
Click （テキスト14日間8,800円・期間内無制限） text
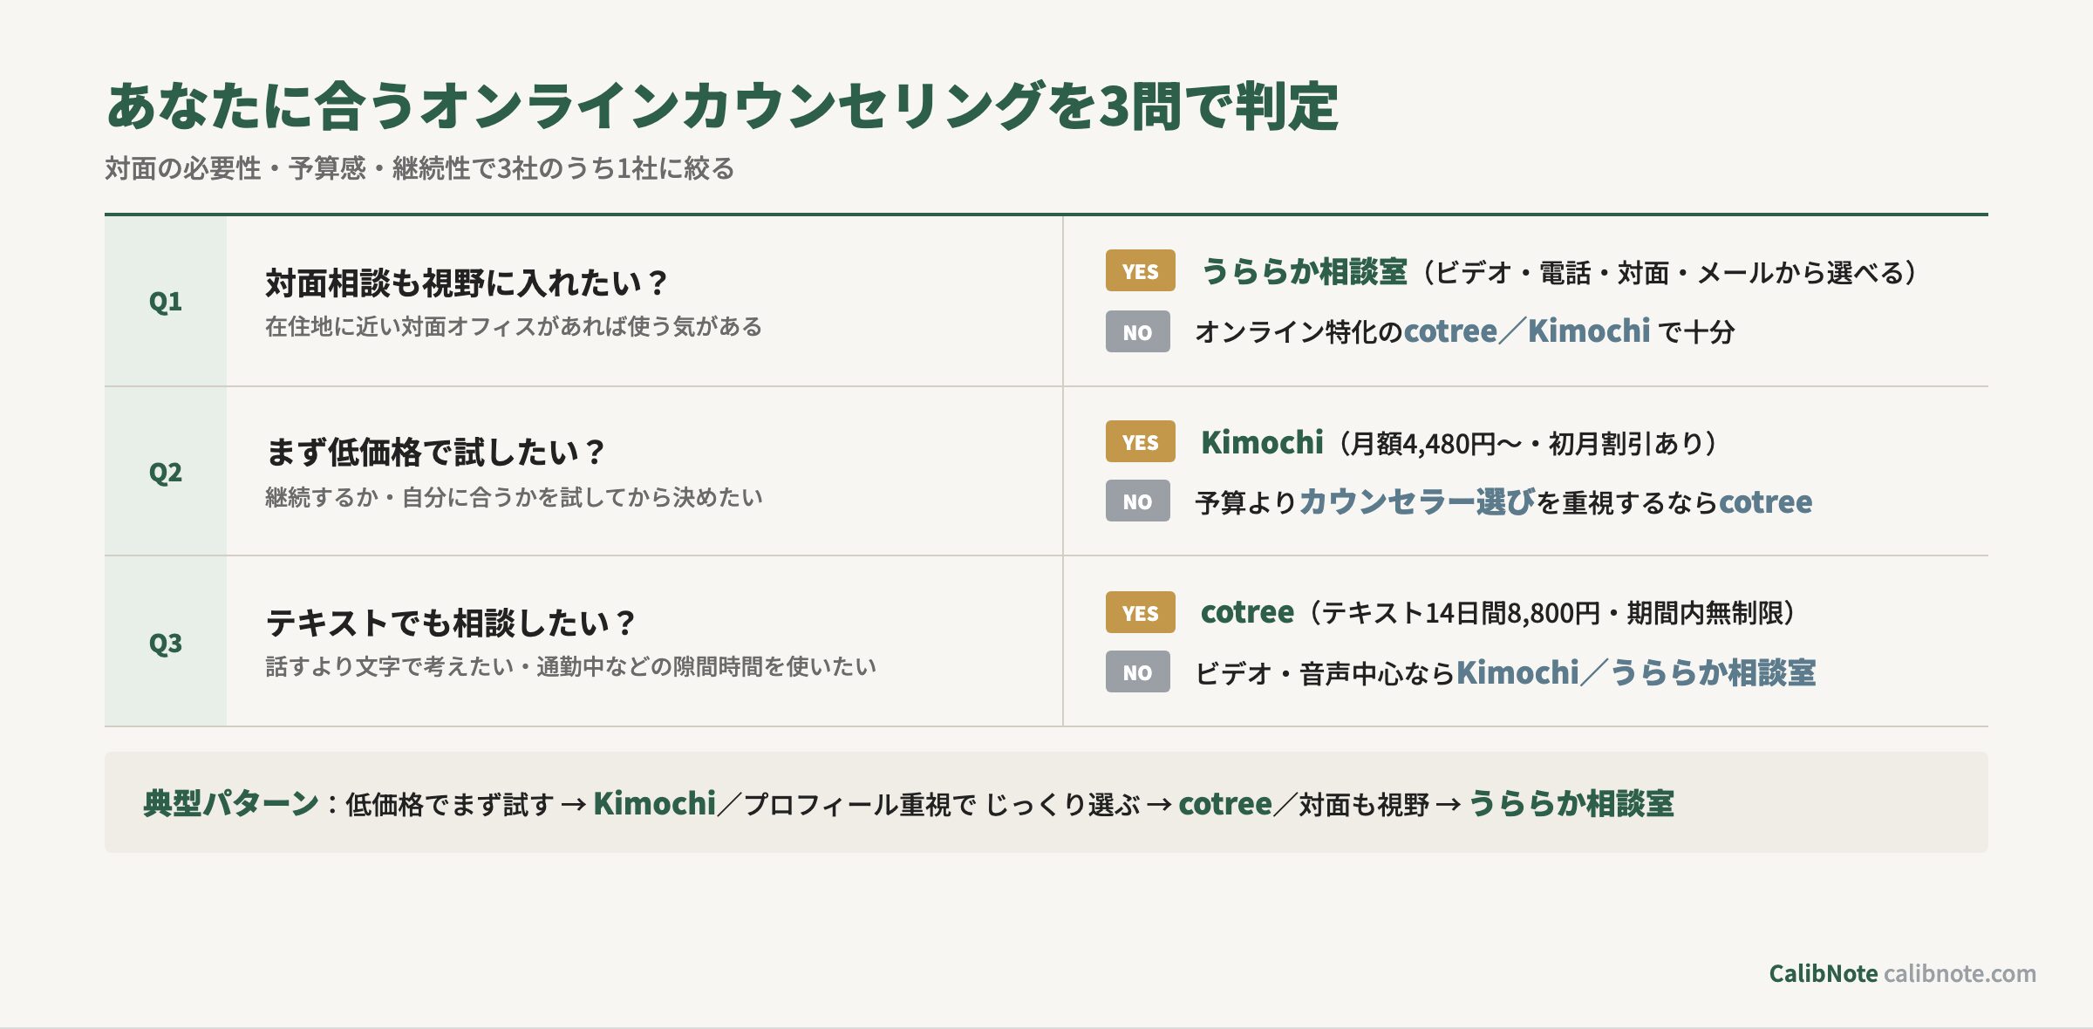coord(1552,613)
